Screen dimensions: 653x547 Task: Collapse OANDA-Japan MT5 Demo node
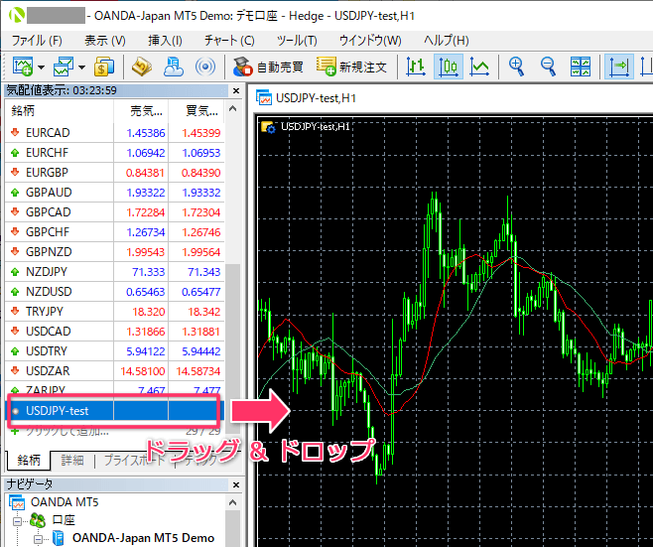tap(39, 539)
